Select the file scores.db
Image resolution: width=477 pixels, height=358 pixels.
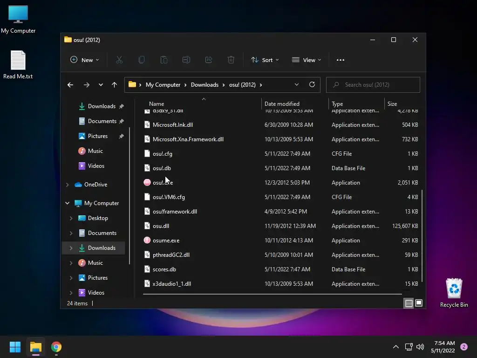tap(164, 269)
